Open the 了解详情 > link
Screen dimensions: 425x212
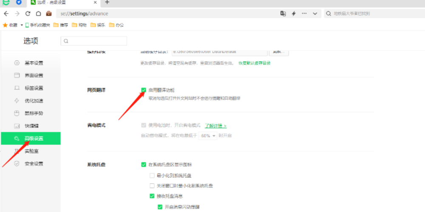[x=215, y=126]
